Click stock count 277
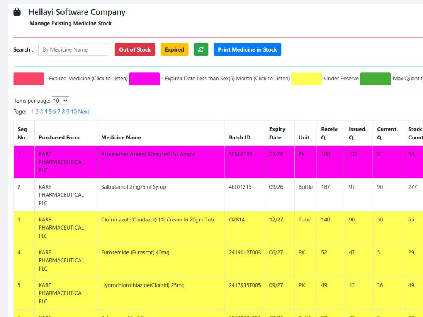423x317 pixels. point(412,187)
